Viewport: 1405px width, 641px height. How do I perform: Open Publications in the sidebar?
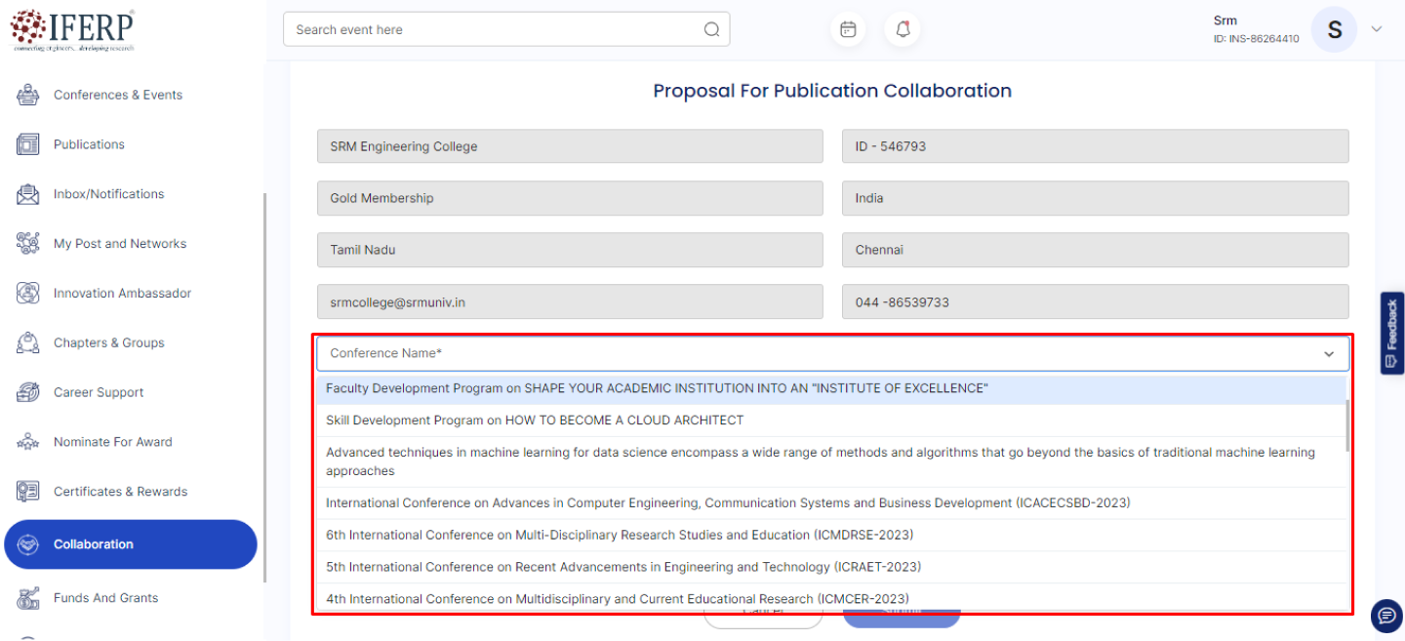pos(89,144)
